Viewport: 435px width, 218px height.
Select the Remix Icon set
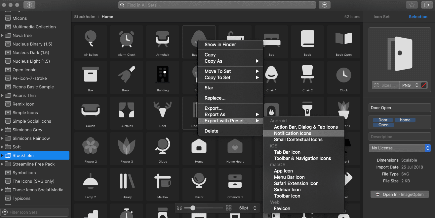35,104
